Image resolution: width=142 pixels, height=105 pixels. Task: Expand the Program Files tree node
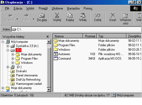13,59
